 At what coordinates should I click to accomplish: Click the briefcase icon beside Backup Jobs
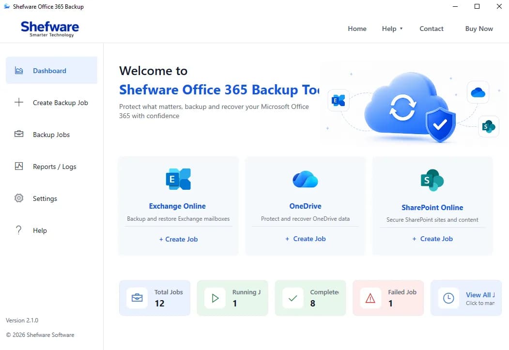tap(19, 134)
